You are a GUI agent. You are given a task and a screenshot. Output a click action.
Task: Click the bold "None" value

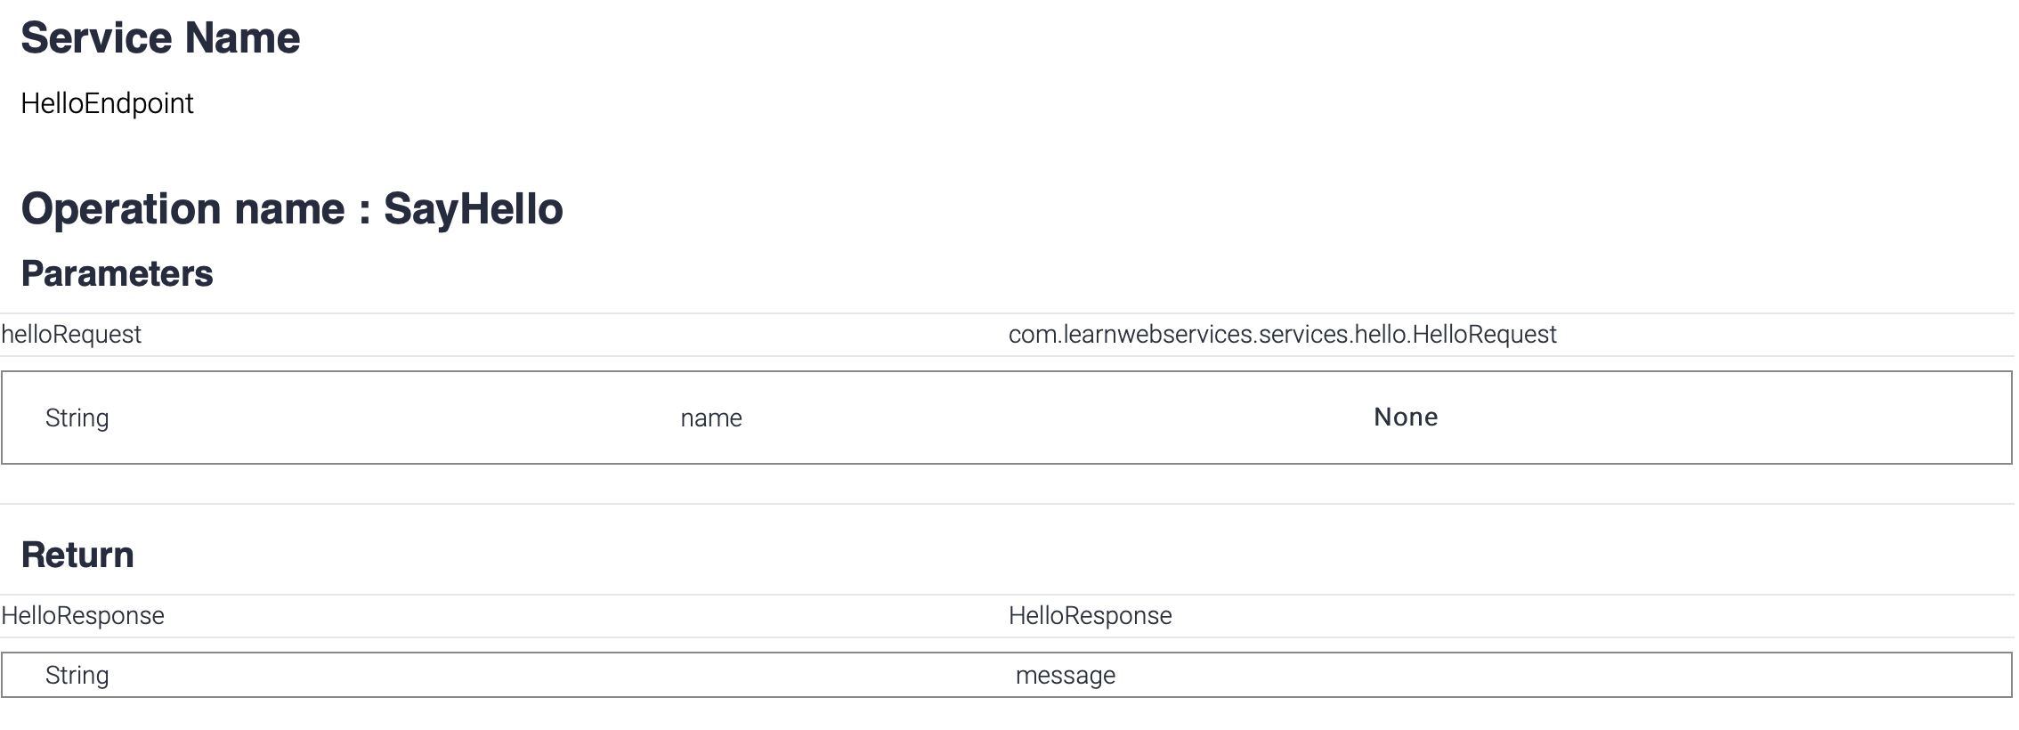1406,418
